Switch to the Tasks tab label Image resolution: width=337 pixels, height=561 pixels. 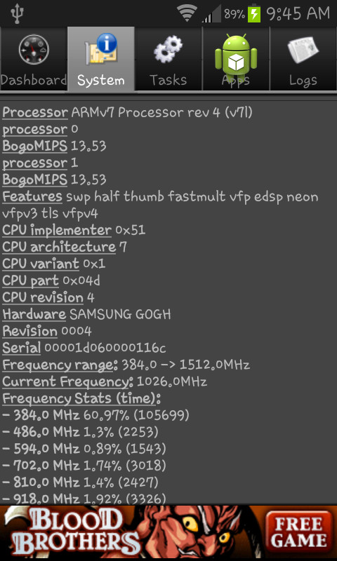[168, 80]
